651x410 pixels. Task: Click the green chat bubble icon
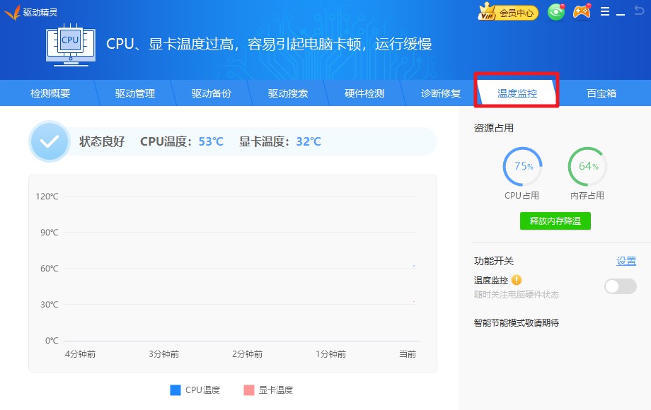click(556, 12)
